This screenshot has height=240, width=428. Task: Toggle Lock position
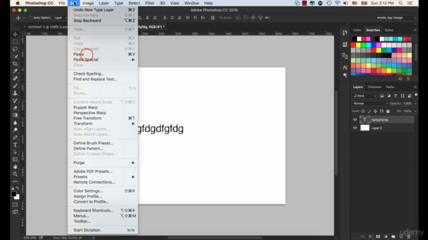click(375, 111)
